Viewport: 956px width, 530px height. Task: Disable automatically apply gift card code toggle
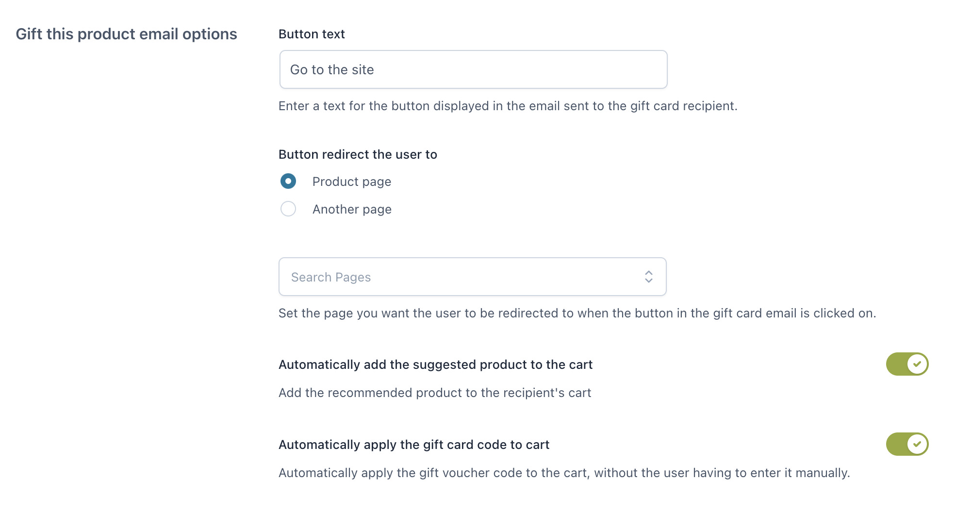click(907, 444)
